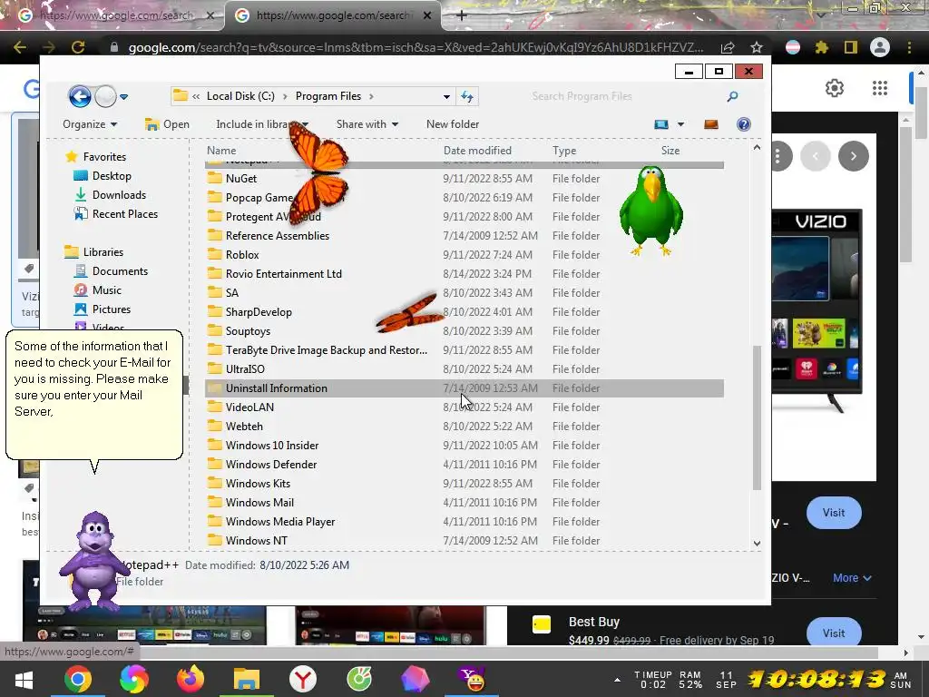929x697 pixels.
Task: Create a New folder
Action: pos(453,124)
